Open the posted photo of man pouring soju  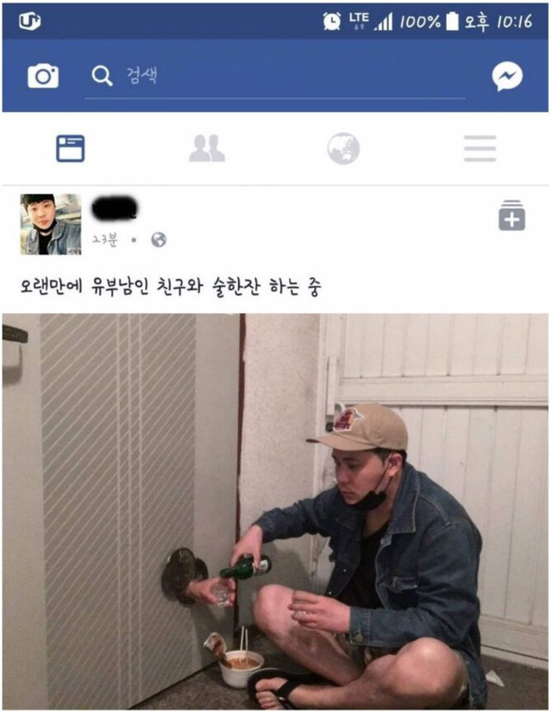tap(275, 511)
